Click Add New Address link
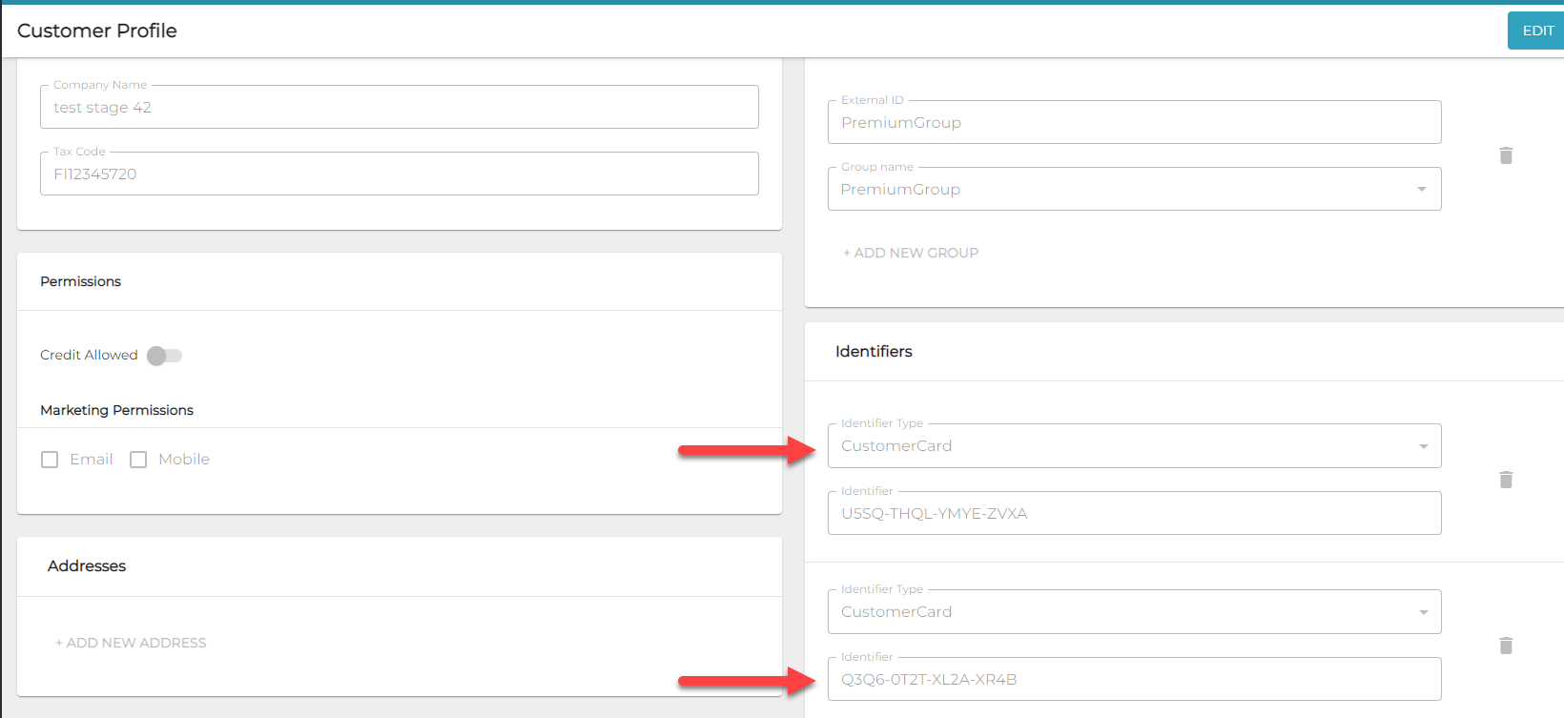Image resolution: width=1564 pixels, height=718 pixels. tap(131, 643)
